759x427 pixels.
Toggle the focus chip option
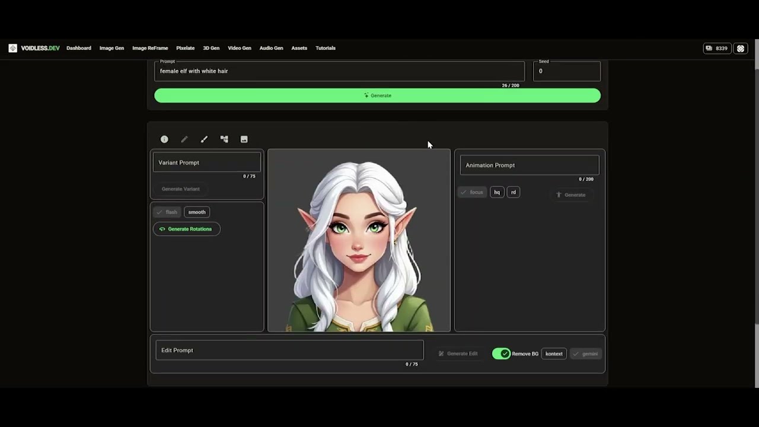click(x=472, y=192)
